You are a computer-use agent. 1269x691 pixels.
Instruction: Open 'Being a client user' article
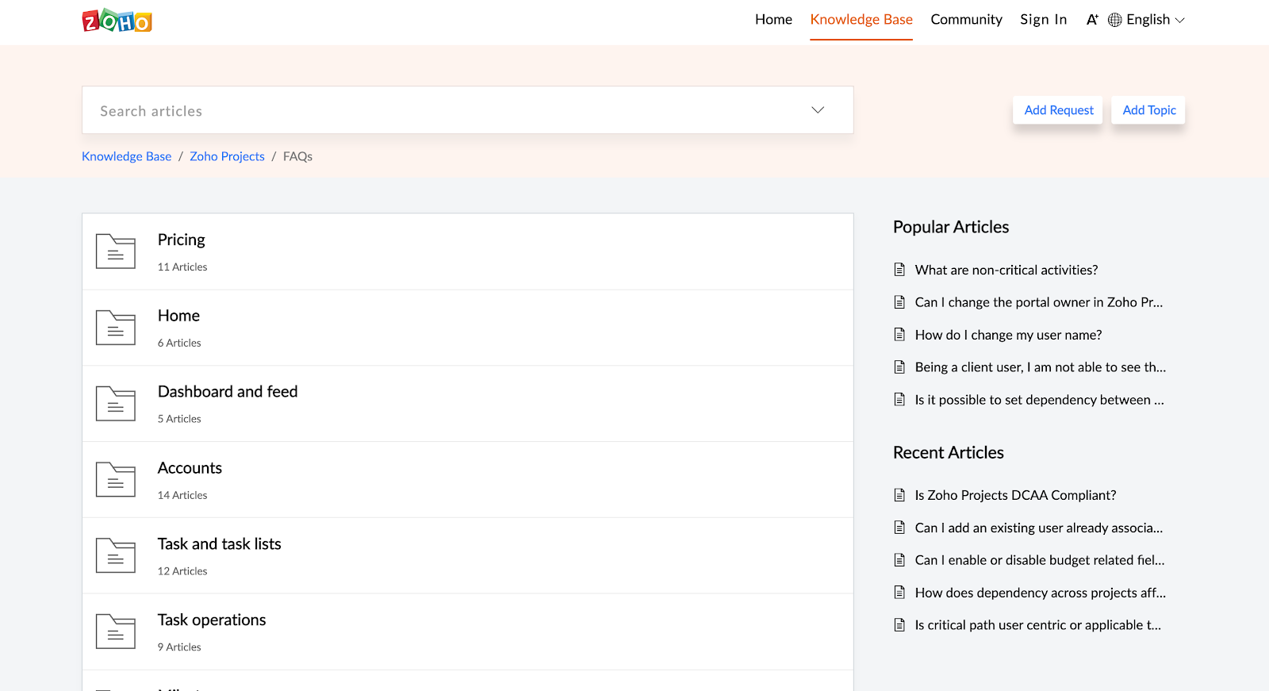[x=1041, y=367]
